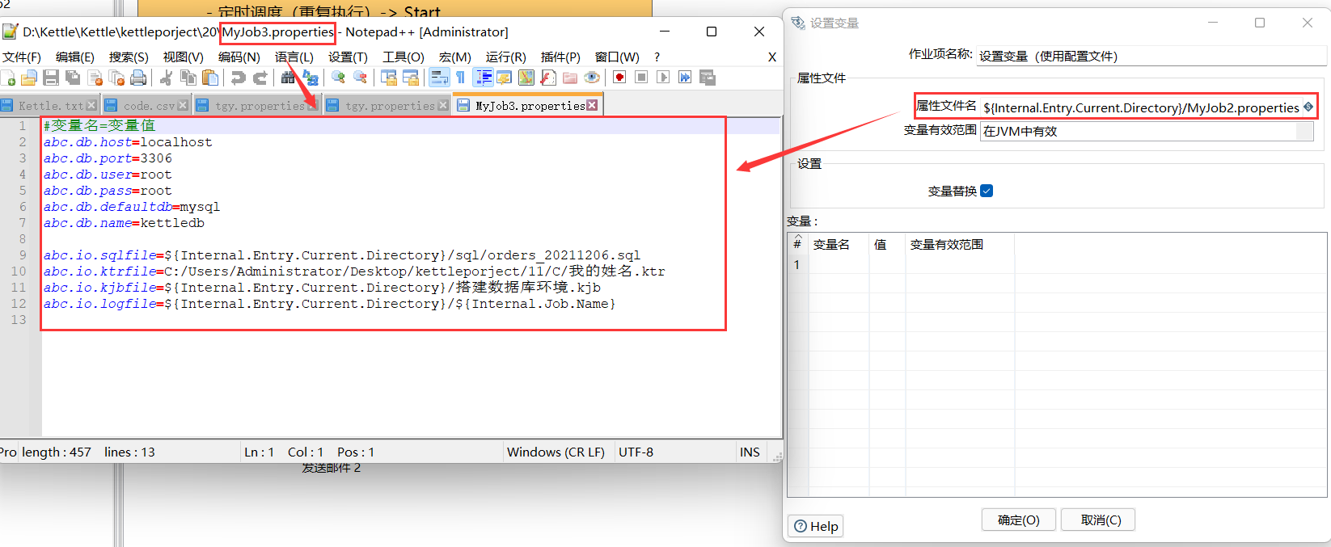
Task: Close the Kettle.txt tab
Action: 91,106
